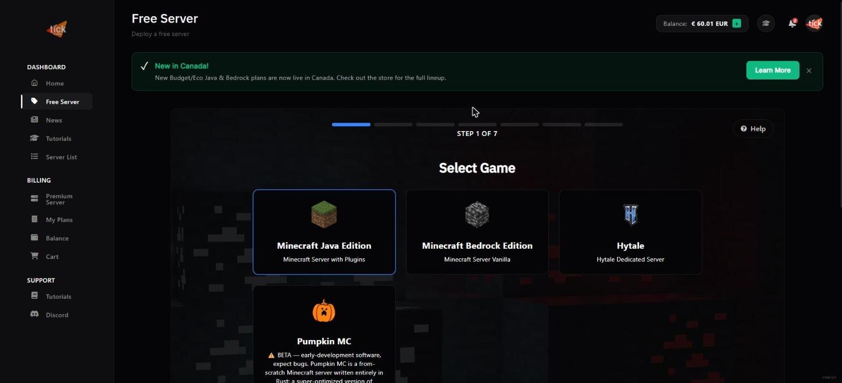842x383 pixels.
Task: Click the Discord logo icon
Action: pos(34,314)
